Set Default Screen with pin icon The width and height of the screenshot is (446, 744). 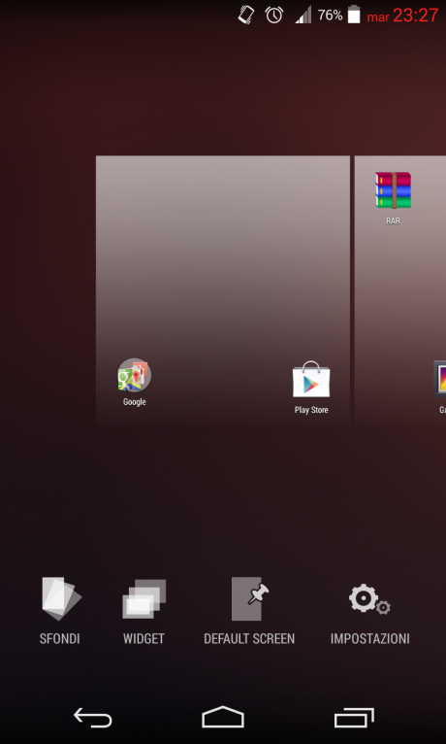pyautogui.click(x=249, y=611)
